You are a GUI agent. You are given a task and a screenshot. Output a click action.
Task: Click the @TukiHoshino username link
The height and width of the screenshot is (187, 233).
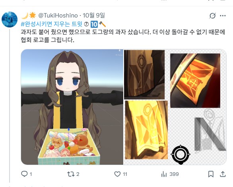point(58,16)
